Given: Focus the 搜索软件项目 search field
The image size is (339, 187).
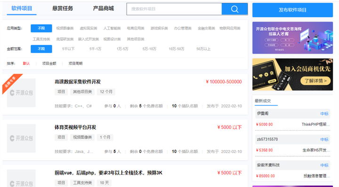Looking at the screenshot, I should point(174,9).
